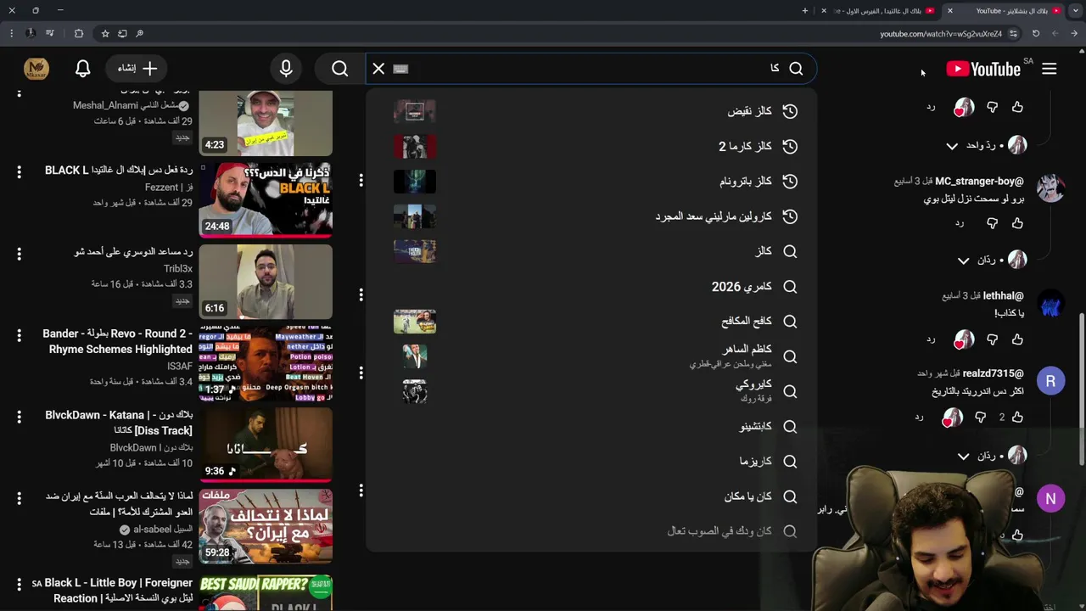
Task: Open the Bander - Revo Round 2 title
Action: pyautogui.click(x=117, y=341)
